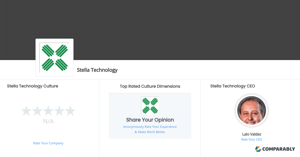The image size is (300, 157).
Task: Click the first star in the rating row
Action: [x=26, y=110]
